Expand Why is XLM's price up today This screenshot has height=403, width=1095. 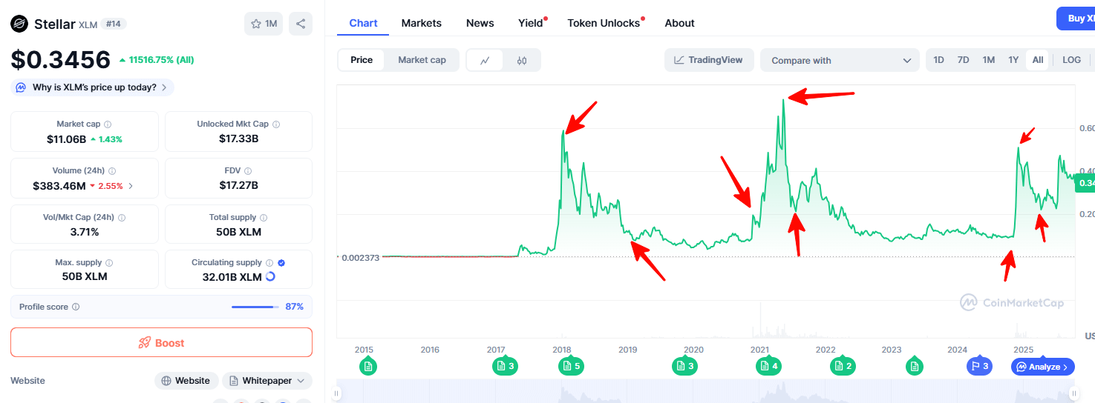[x=93, y=87]
